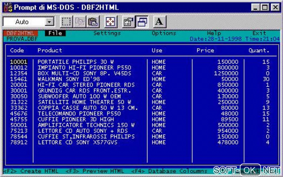
Task: Open the Help menu
Action: click(214, 33)
